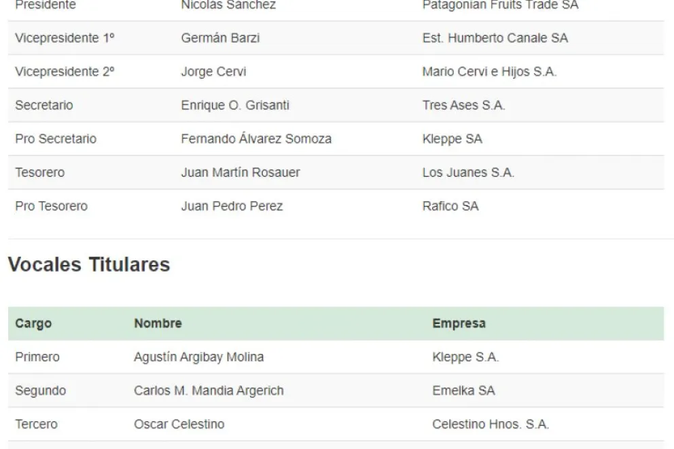The height and width of the screenshot is (449, 674).
Task: Click Juan Martín Rosauer entry
Action: 241,173
